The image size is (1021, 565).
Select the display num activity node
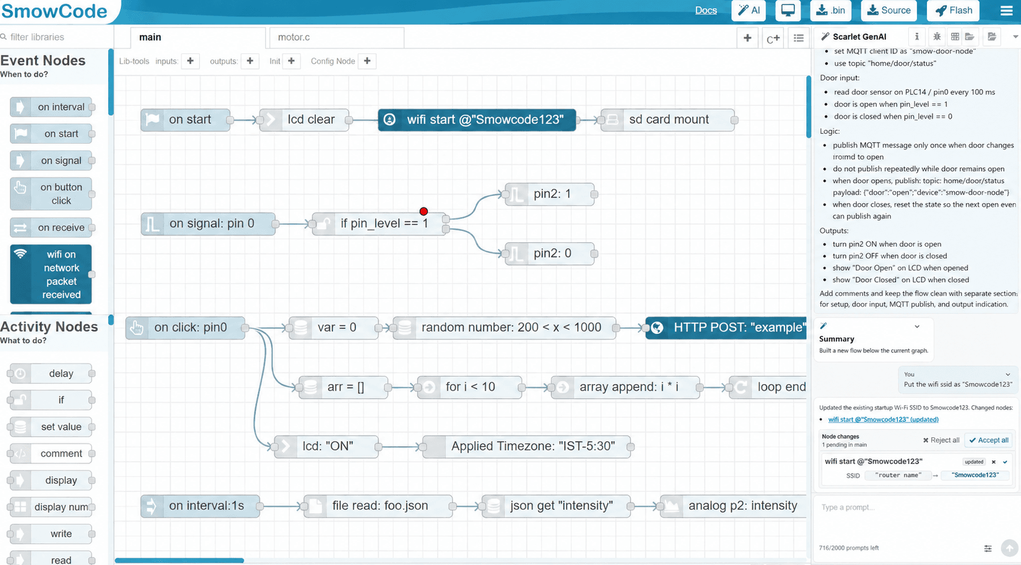pos(52,507)
